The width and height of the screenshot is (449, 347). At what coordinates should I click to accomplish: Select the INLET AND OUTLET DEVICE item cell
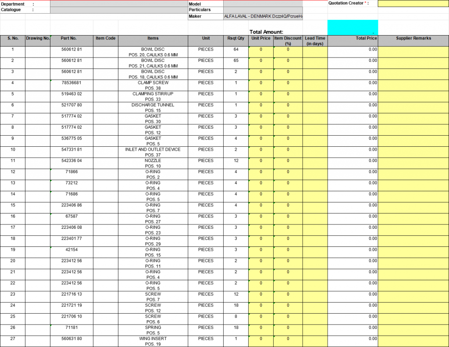153,152
